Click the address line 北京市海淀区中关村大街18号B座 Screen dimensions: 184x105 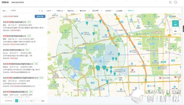tap(14, 83)
